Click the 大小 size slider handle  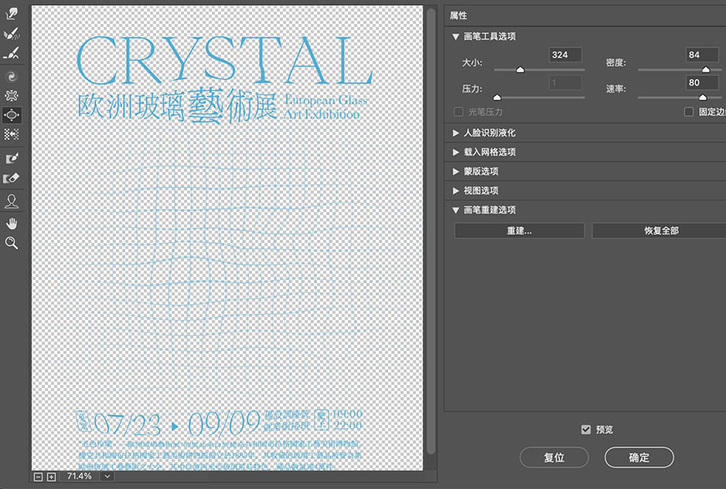click(x=521, y=70)
